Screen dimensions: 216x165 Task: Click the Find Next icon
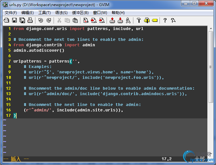pyautogui.click(x=94, y=20)
